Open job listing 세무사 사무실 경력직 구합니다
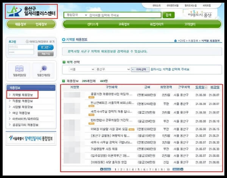The width and height of the screenshot is (227, 178). pos(111,142)
